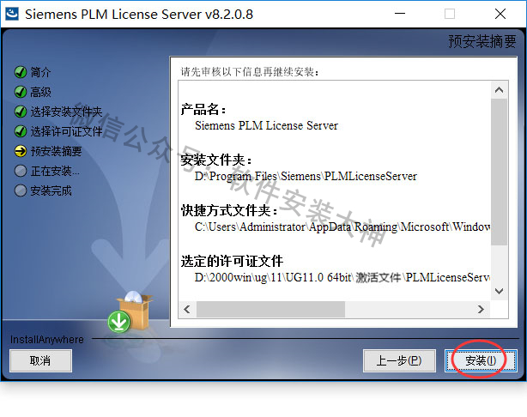Click the right arrow of horizontal scrollbar

(481, 309)
